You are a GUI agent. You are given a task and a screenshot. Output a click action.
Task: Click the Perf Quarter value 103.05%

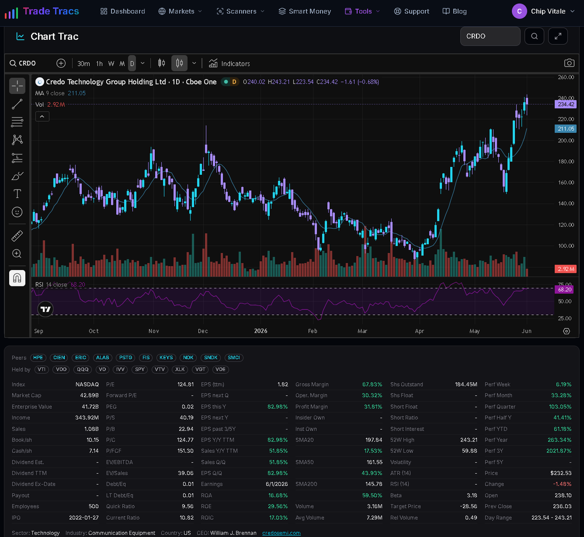pos(560,407)
